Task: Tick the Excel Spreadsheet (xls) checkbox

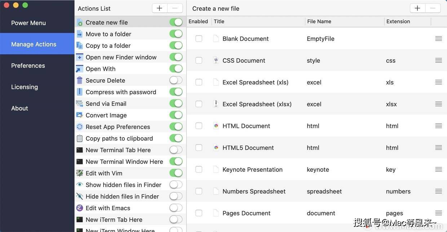Action: coord(199,82)
